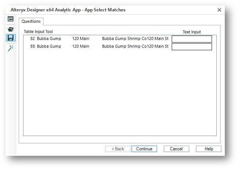The image size is (238, 169).
Task: Close the App Select Matches dialog
Action: 219,10
